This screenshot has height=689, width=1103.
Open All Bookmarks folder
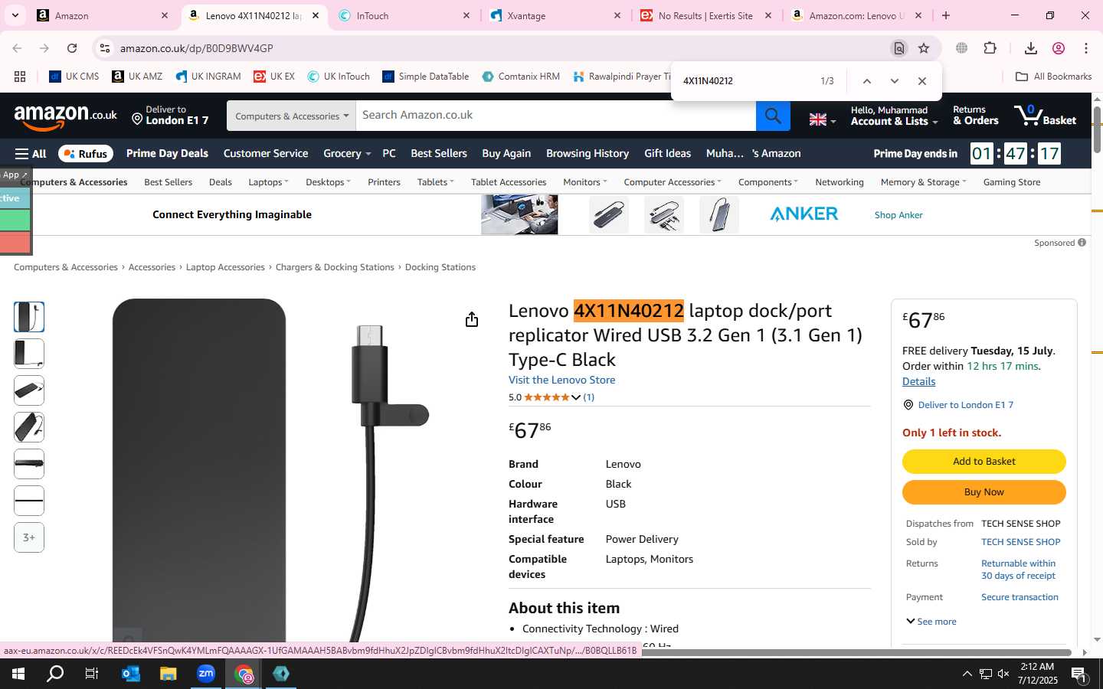click(x=1053, y=77)
